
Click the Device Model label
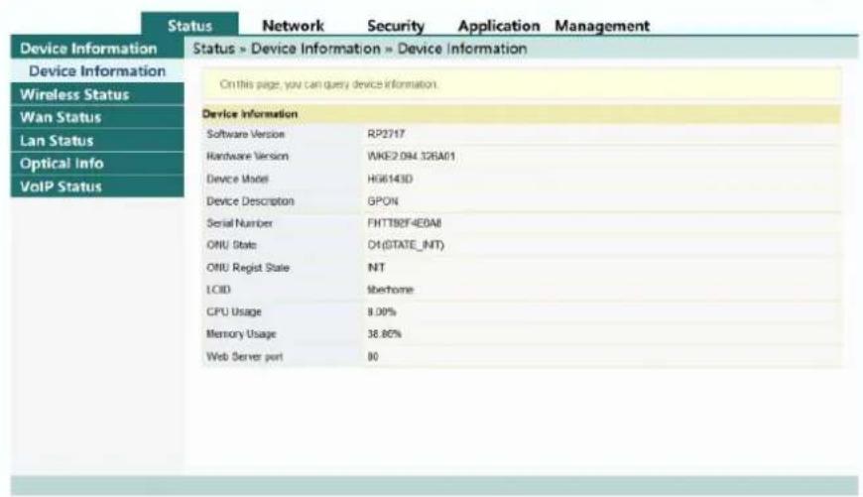tap(237, 179)
